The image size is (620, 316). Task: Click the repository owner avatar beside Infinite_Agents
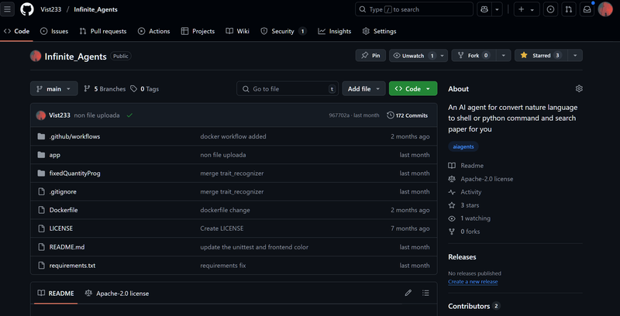click(x=36, y=56)
